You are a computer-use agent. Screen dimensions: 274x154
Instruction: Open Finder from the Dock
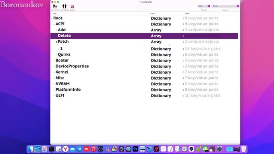point(30,149)
